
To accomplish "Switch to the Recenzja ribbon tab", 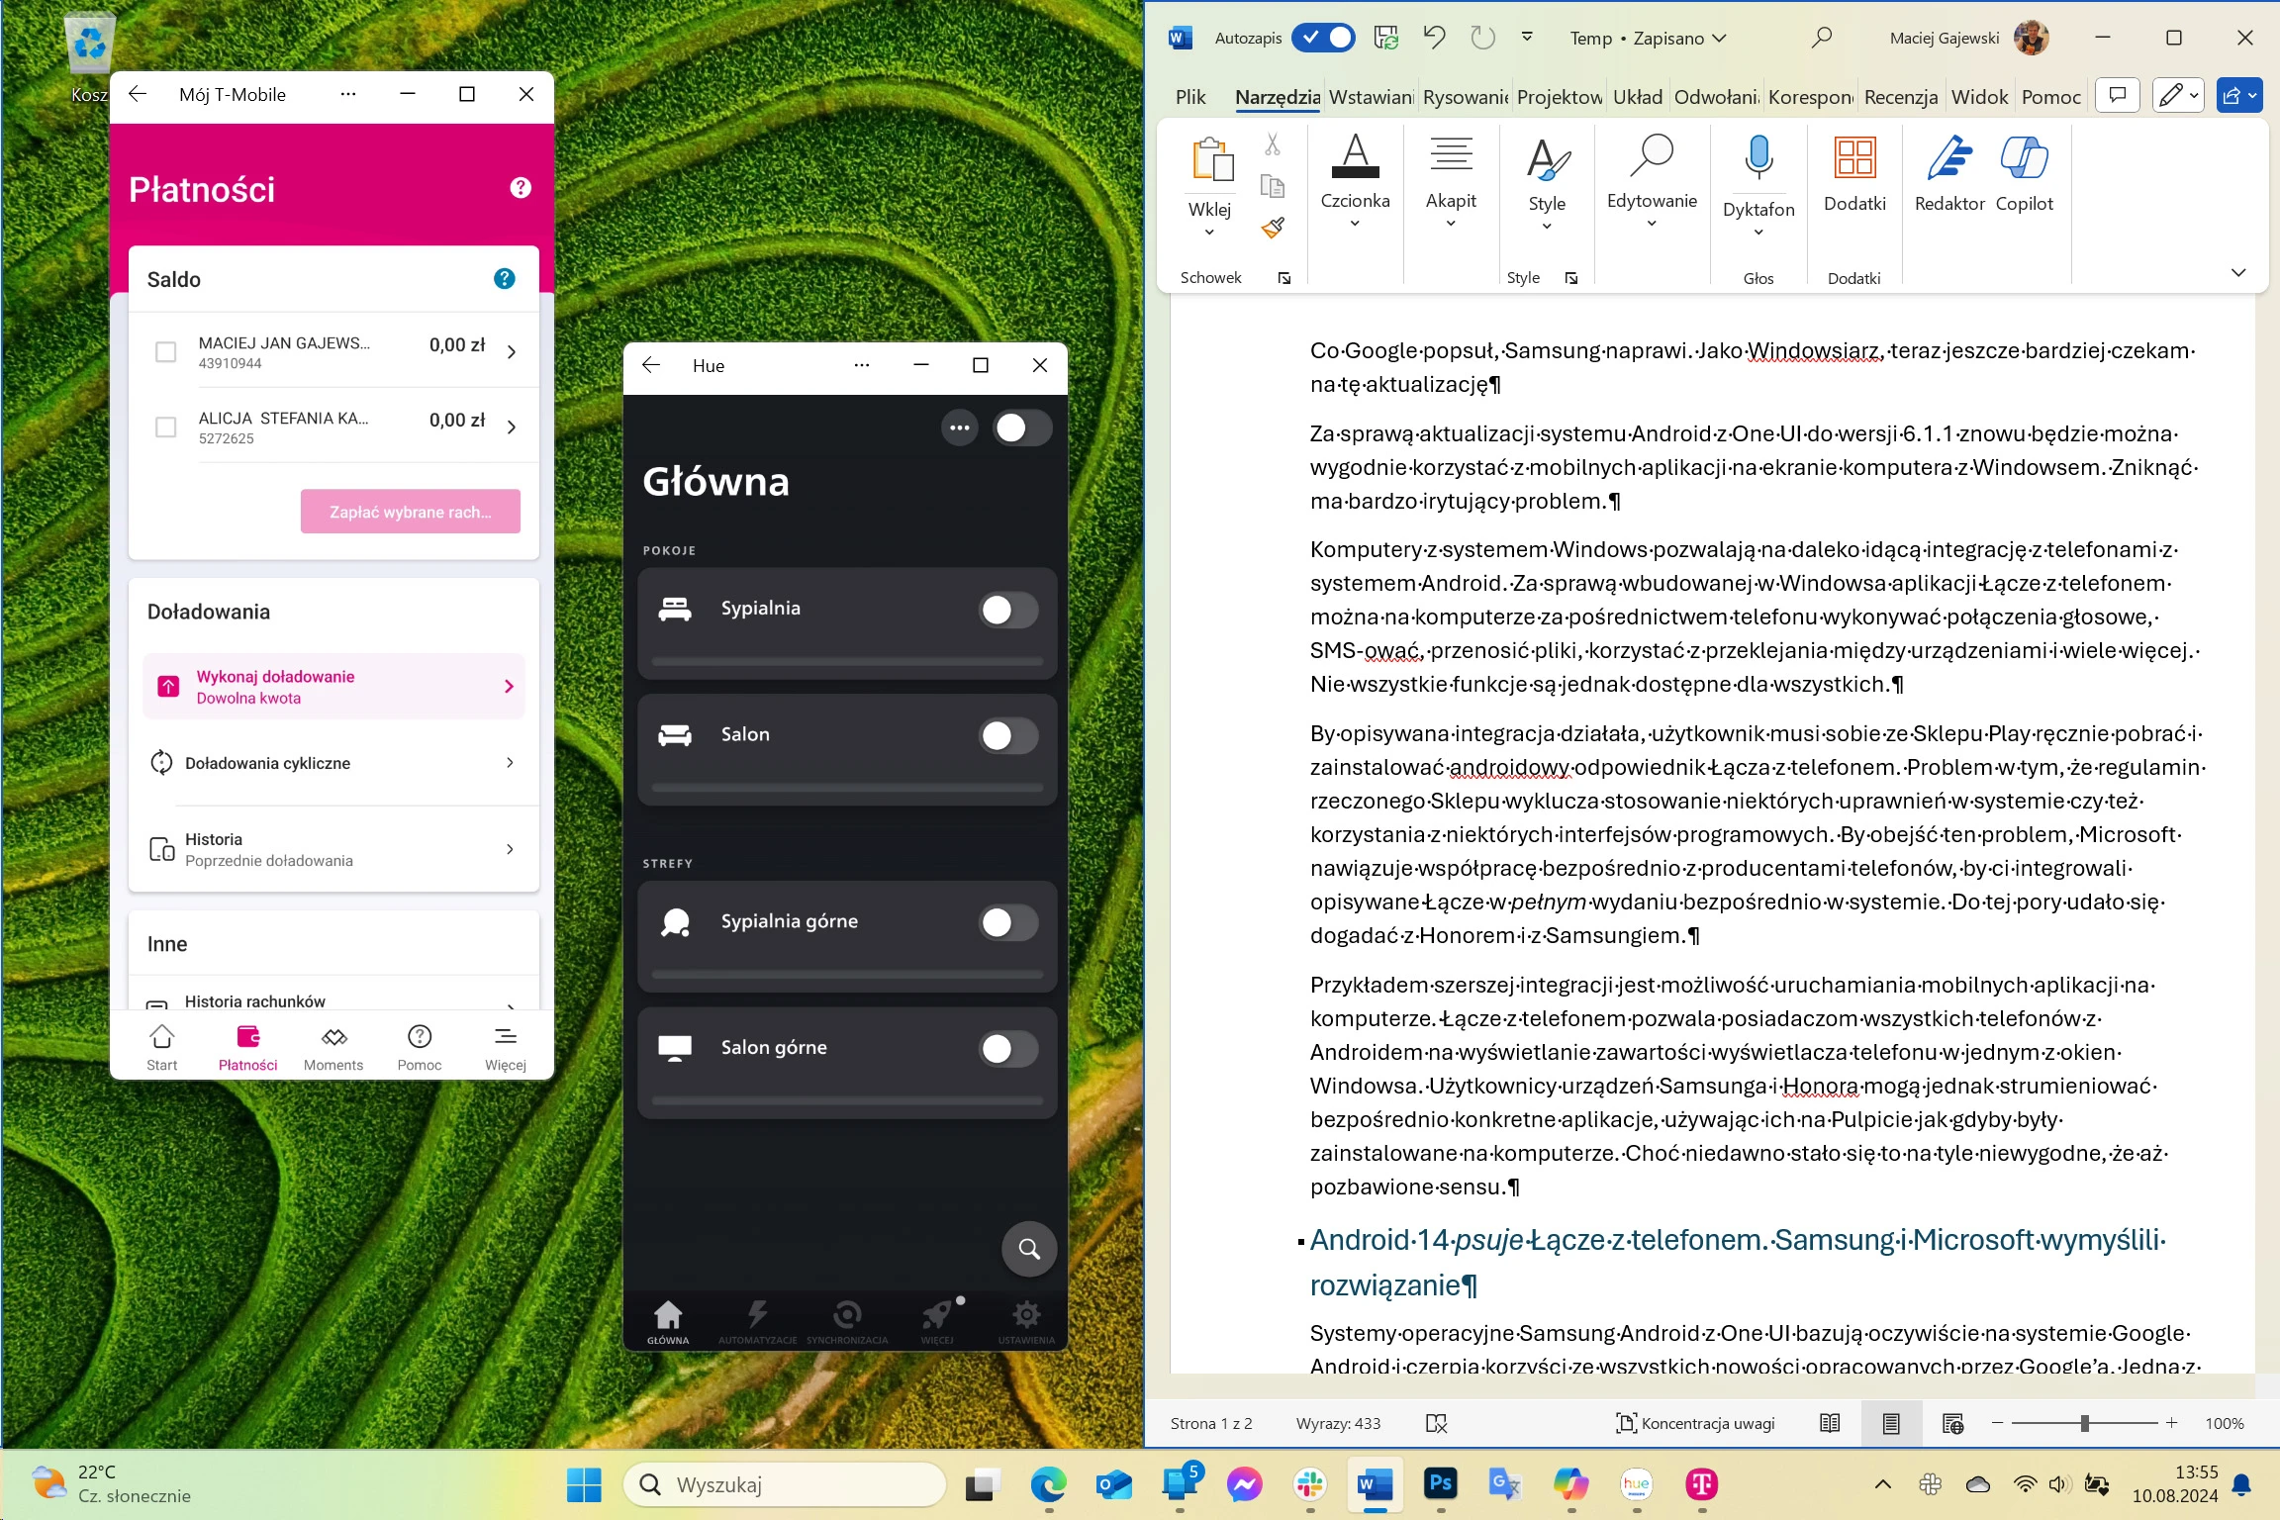I will coord(1901,97).
